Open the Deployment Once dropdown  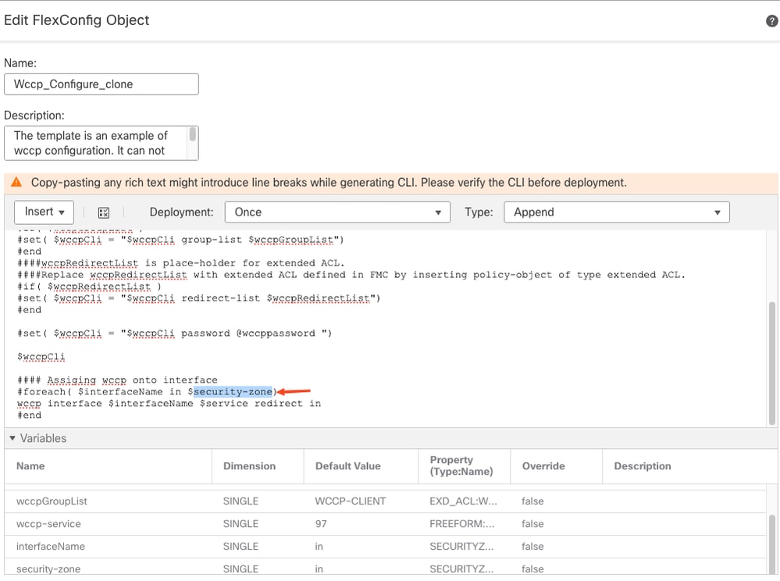[338, 212]
